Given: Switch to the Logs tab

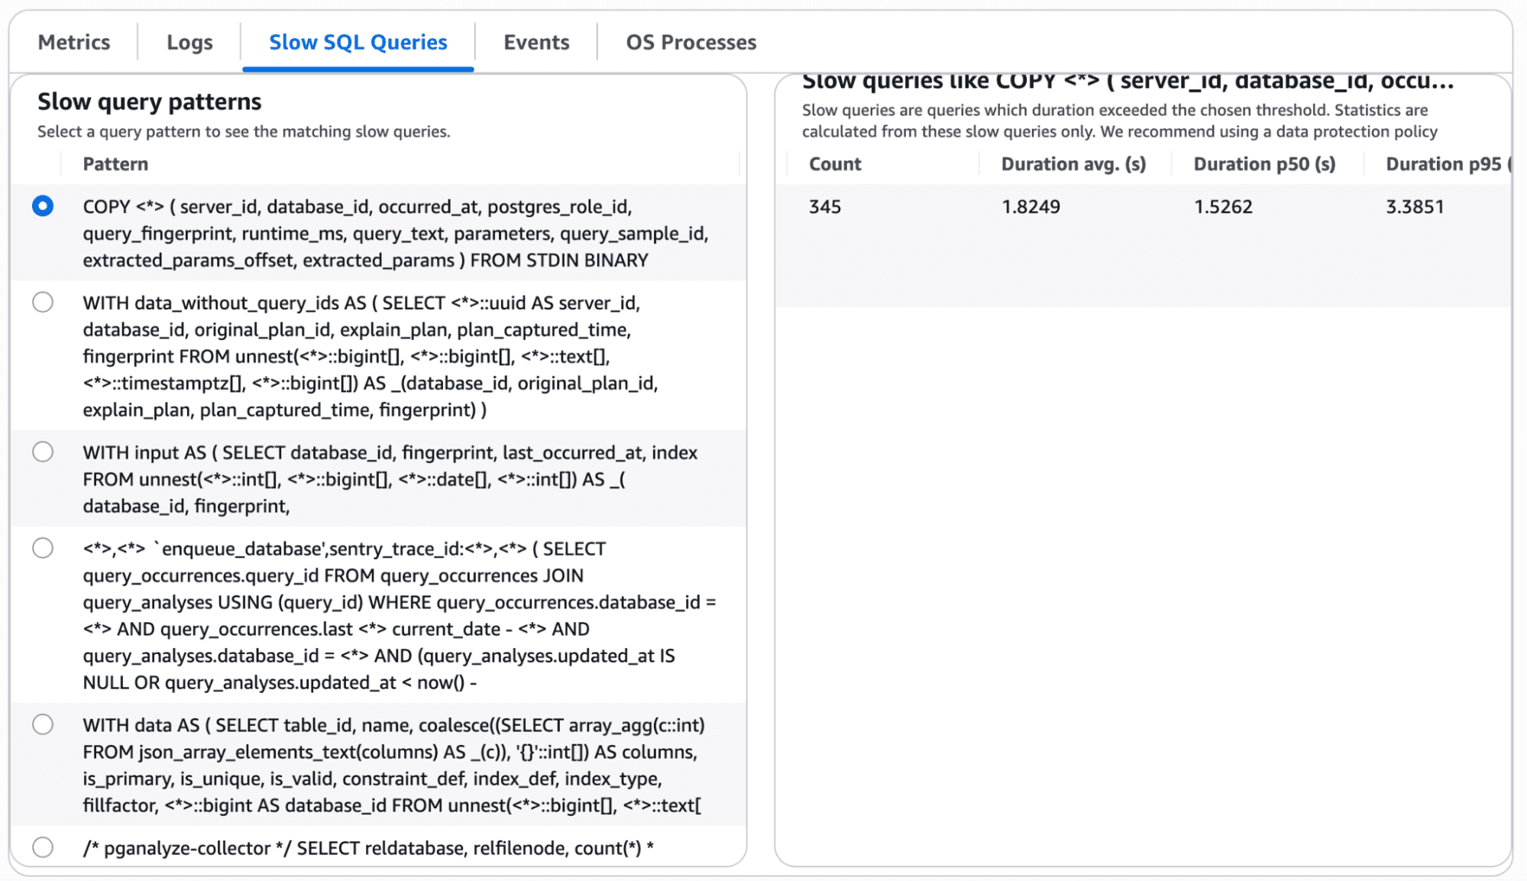Looking at the screenshot, I should pyautogui.click(x=189, y=42).
